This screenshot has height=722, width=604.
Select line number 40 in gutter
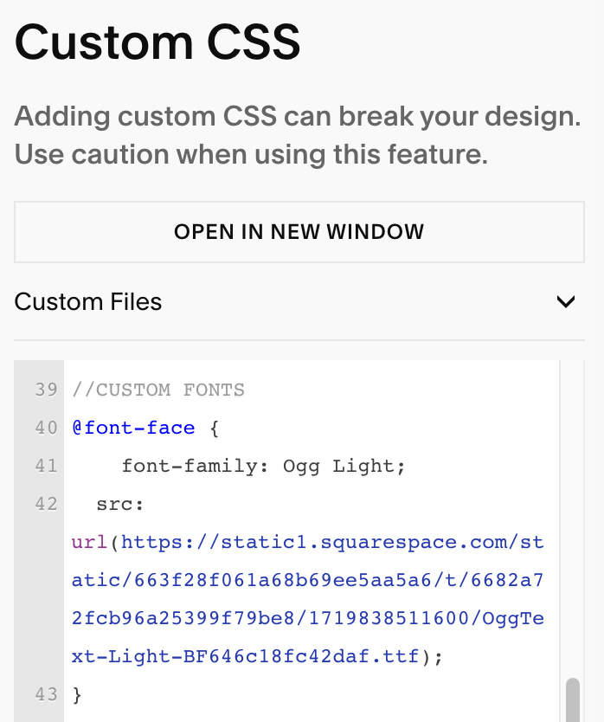[46, 429]
